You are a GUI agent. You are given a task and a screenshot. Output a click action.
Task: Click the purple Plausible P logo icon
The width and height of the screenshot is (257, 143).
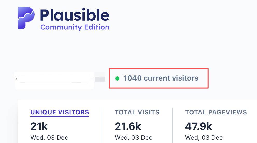coord(26,18)
